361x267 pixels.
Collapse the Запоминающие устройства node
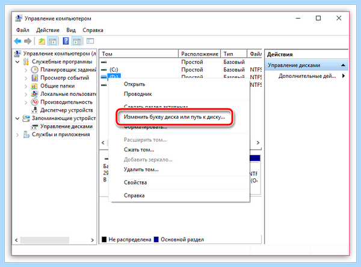(17, 119)
